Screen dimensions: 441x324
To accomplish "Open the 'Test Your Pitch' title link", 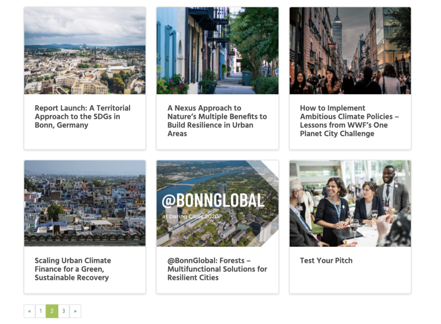I will (x=326, y=261).
